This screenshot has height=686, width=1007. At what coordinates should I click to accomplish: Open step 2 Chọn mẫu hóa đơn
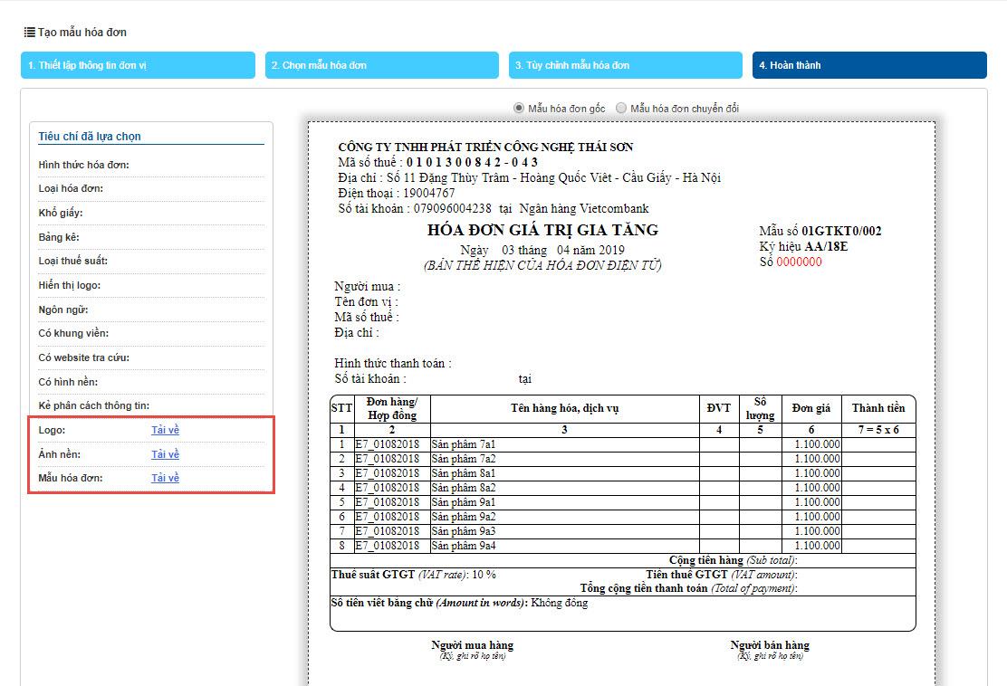[x=381, y=65]
